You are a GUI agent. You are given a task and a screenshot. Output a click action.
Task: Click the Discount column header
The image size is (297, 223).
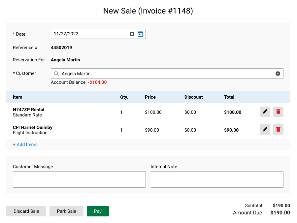coord(194,97)
